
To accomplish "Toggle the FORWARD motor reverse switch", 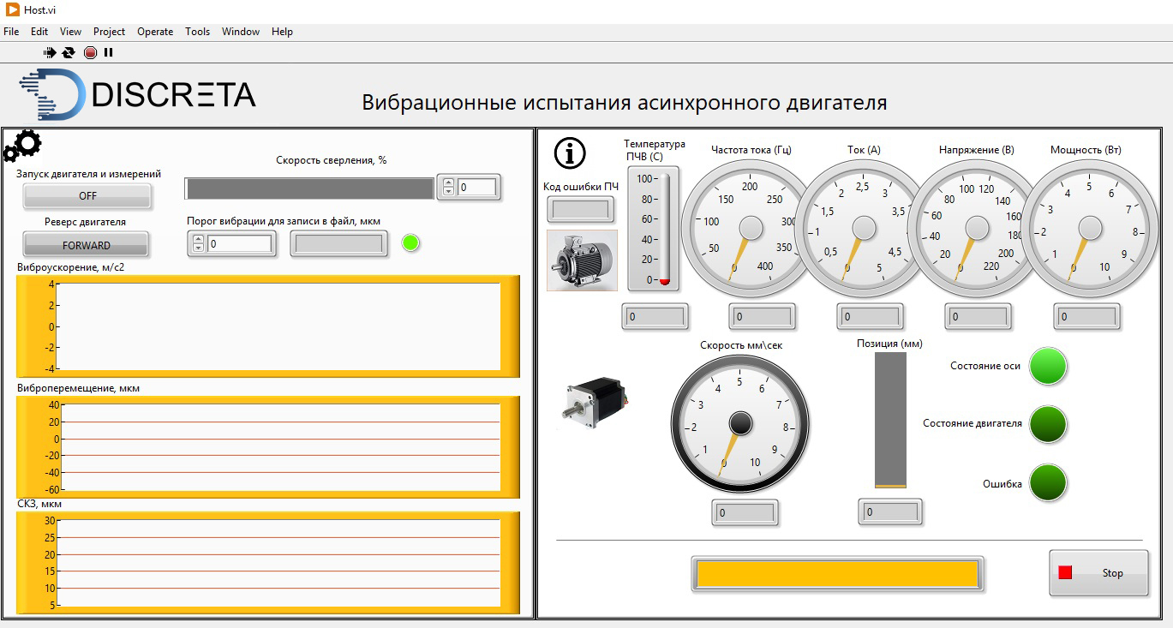I will pos(87,245).
